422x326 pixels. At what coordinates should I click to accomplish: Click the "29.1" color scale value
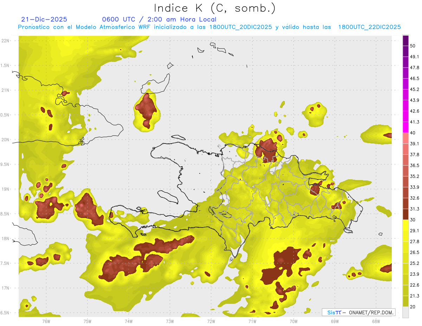point(415,231)
